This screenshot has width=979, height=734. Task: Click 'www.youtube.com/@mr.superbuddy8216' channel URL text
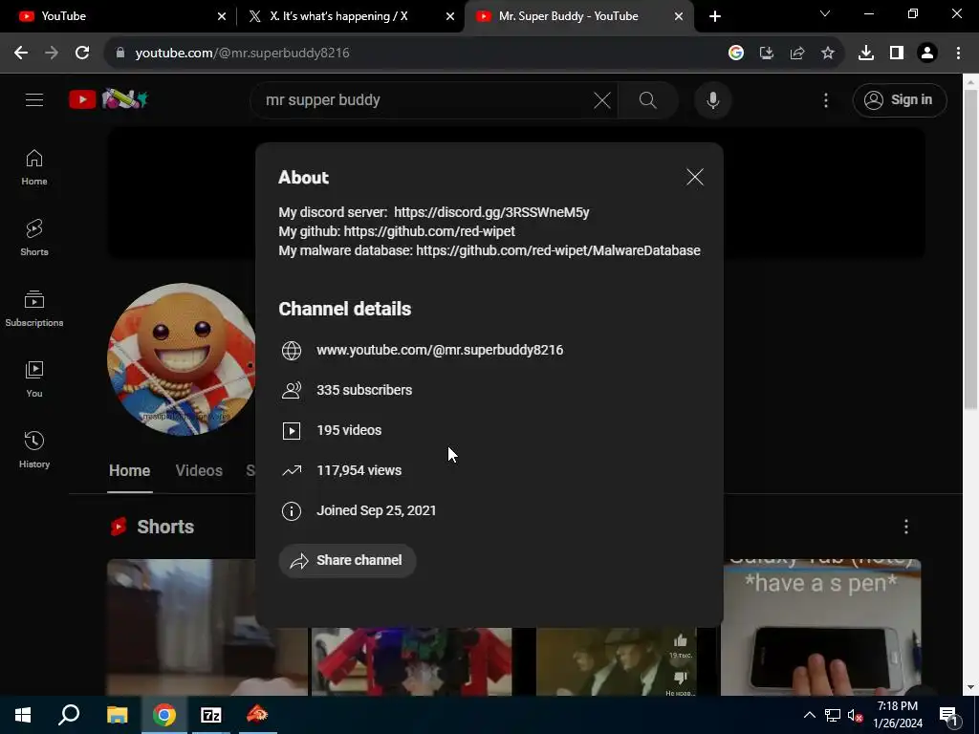(x=440, y=350)
